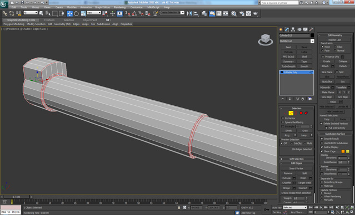Click the orange Show Cage color swatch
The width and height of the screenshot is (355, 215).
(343, 151)
